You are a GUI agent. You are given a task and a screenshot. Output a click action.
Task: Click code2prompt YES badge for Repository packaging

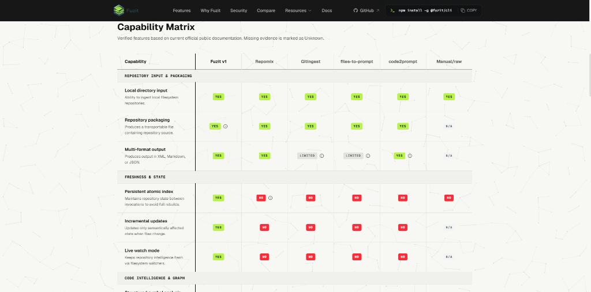point(403,127)
